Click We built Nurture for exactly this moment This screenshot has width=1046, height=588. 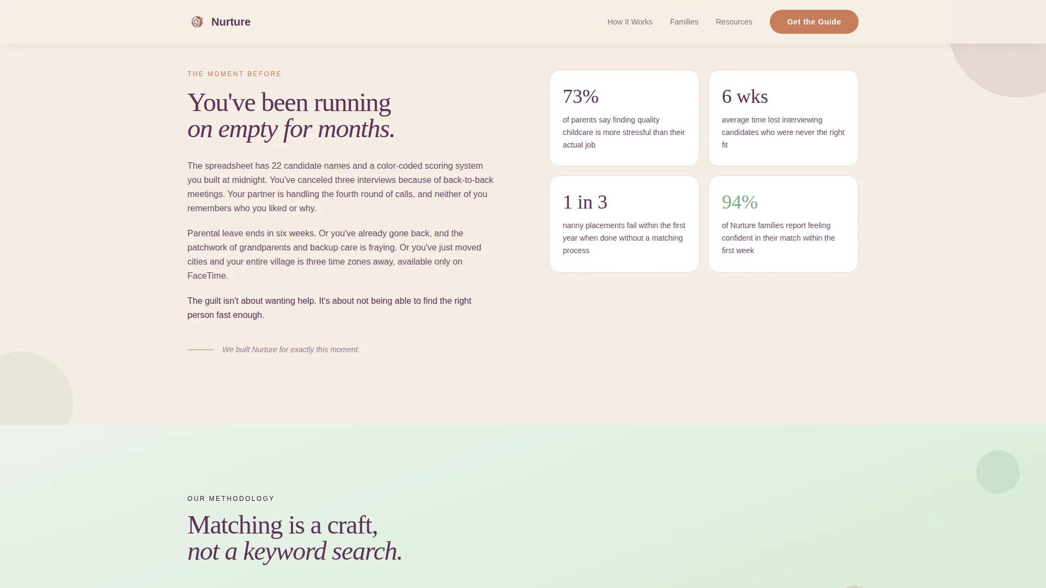(x=291, y=350)
